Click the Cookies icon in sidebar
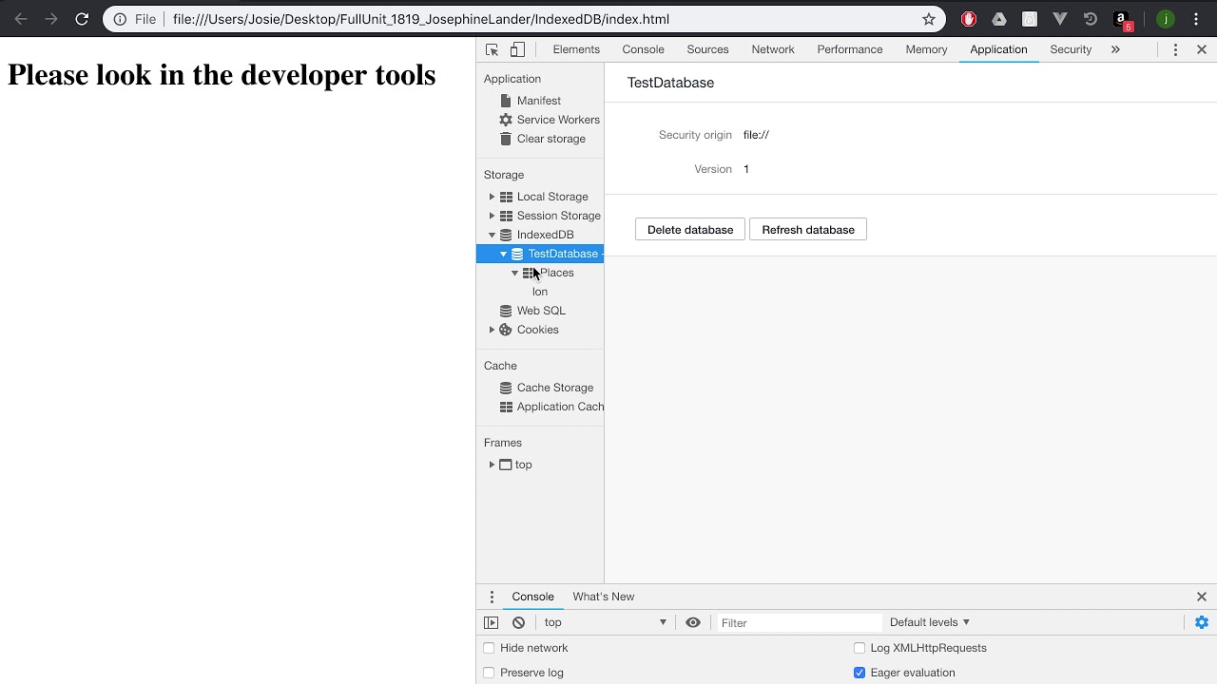This screenshot has width=1217, height=684. 506,330
